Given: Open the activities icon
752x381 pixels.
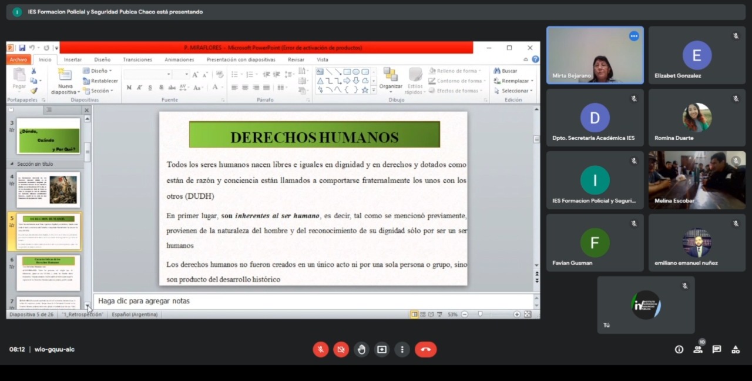Looking at the screenshot, I should 736,349.
